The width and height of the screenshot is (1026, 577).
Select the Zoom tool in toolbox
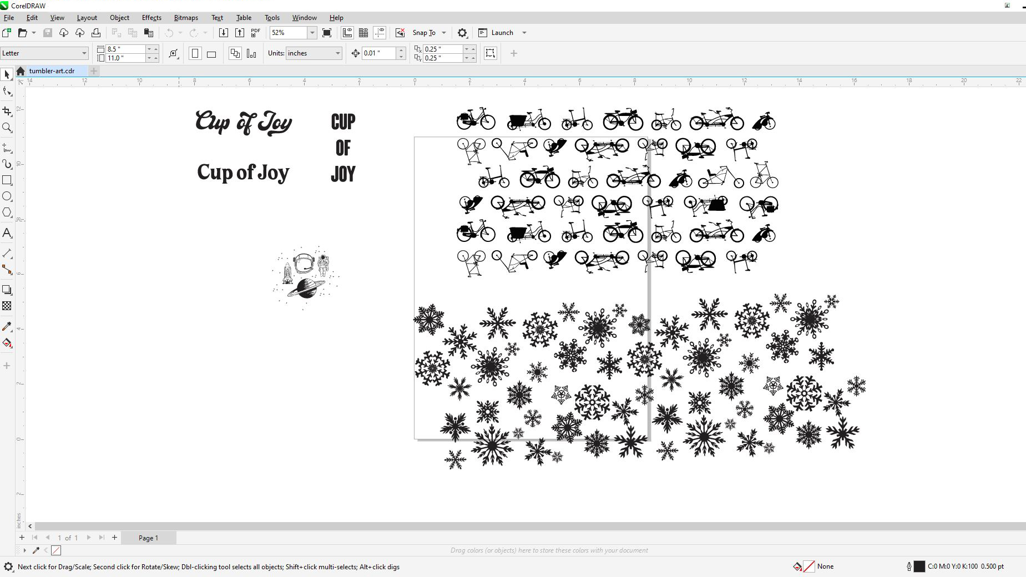click(x=7, y=128)
